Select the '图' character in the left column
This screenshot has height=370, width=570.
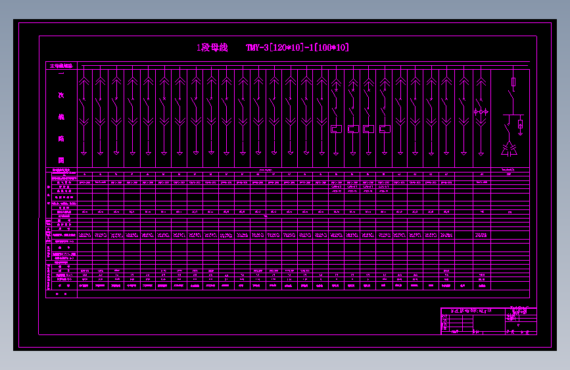coord(61,160)
